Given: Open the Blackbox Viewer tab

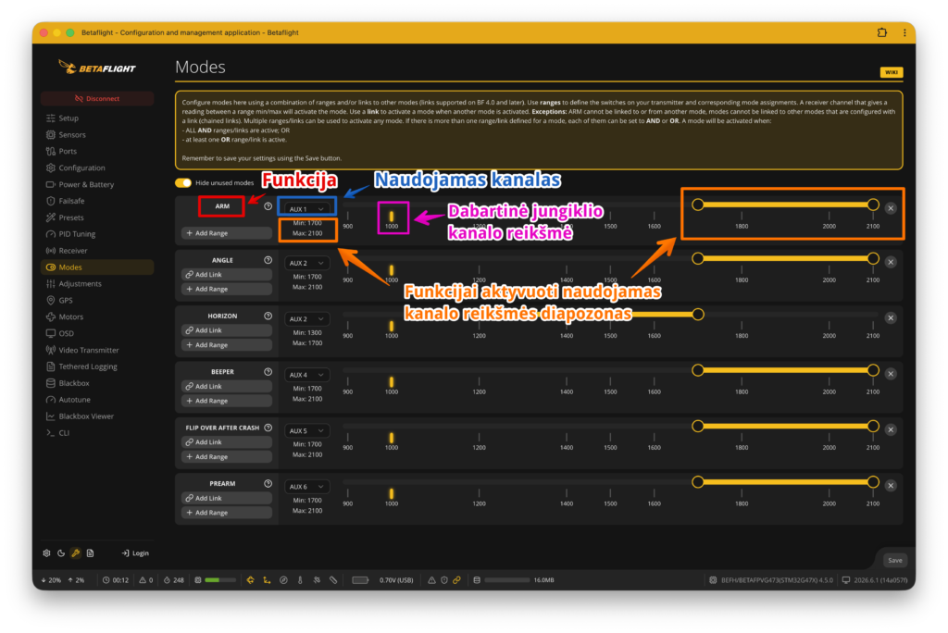Looking at the screenshot, I should click(96, 416).
